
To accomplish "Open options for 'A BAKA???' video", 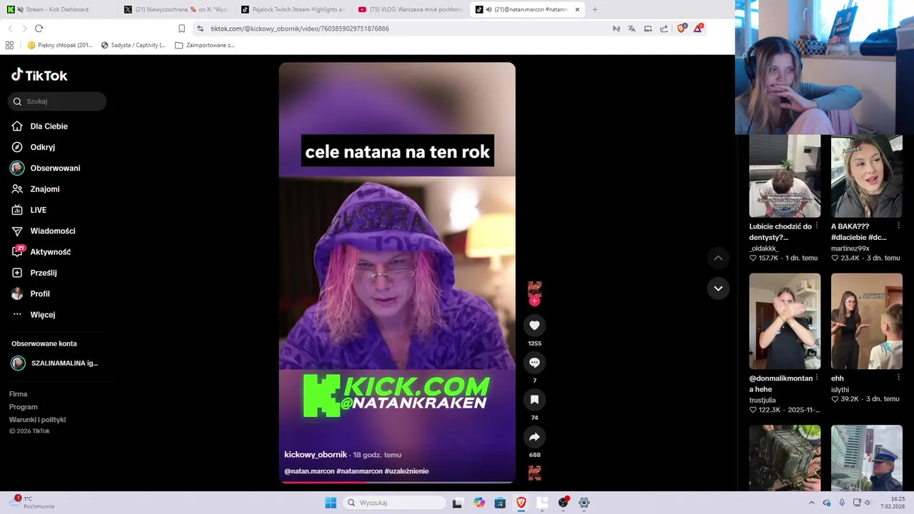I will click(x=899, y=226).
